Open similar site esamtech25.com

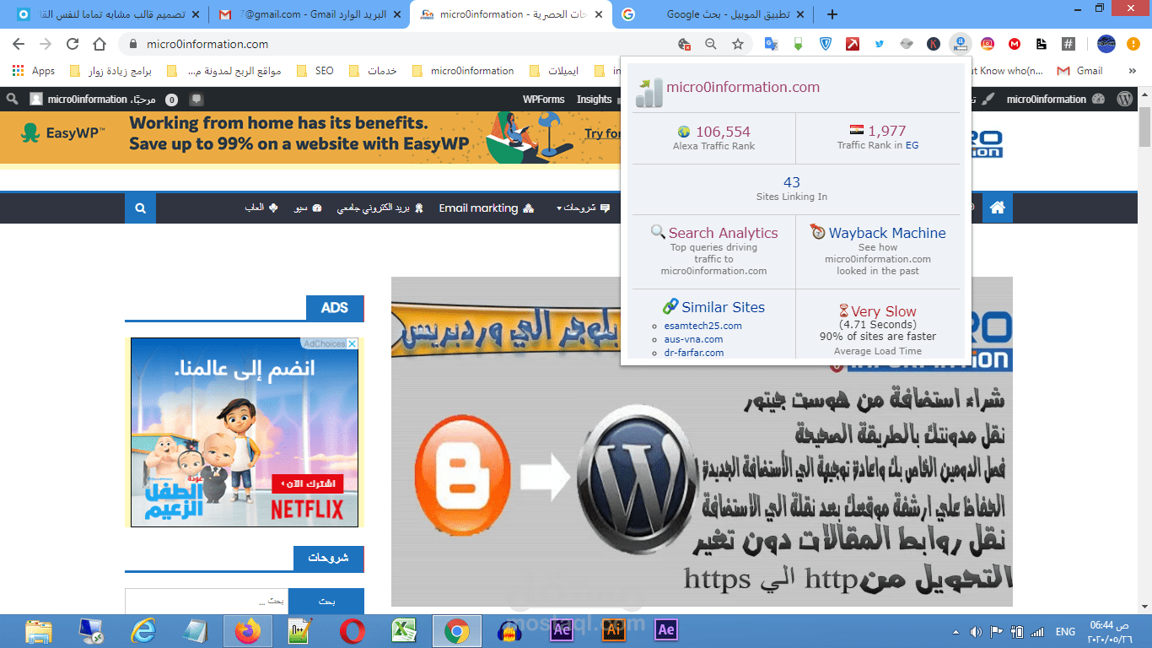coord(703,326)
